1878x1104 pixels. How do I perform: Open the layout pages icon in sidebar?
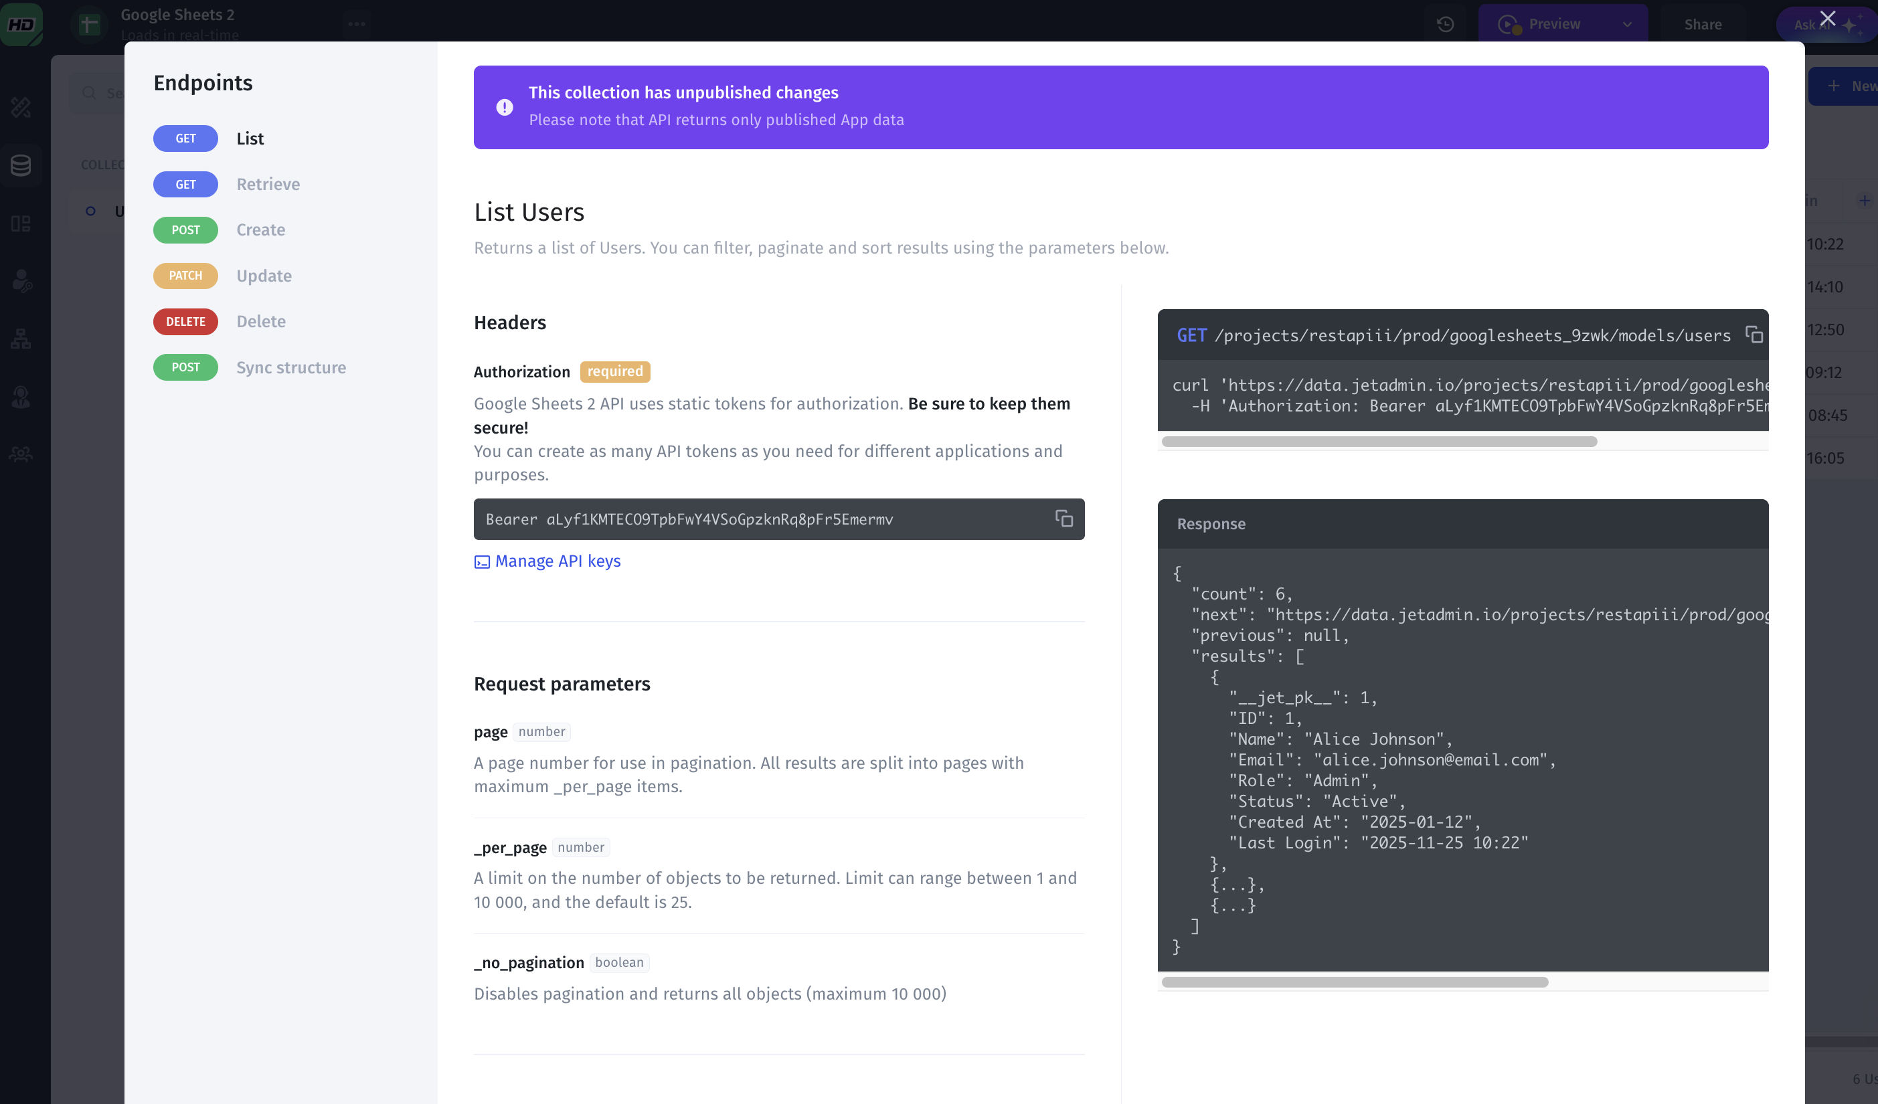(x=21, y=223)
